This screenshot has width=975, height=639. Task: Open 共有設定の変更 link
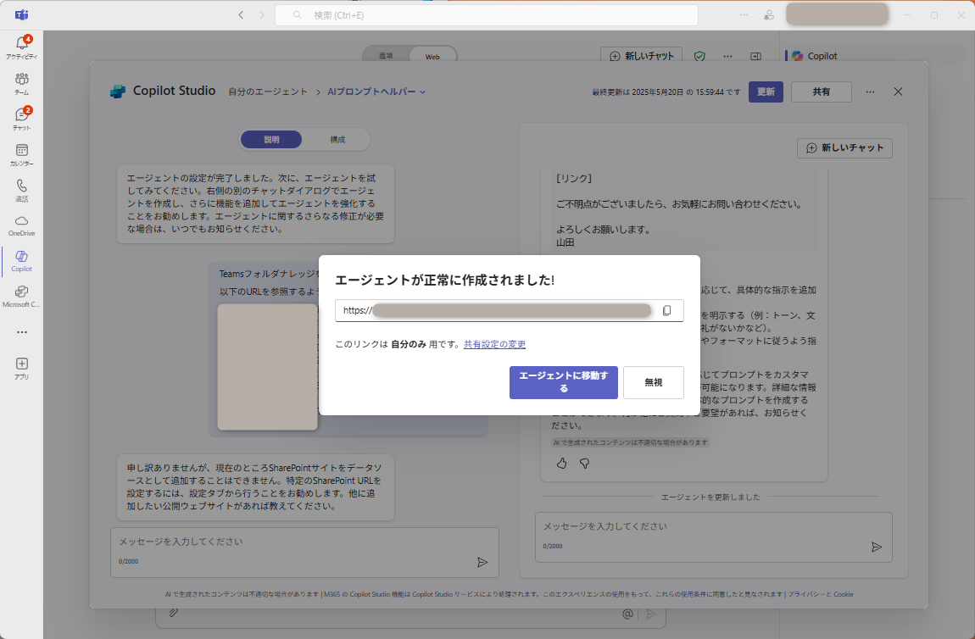point(494,344)
